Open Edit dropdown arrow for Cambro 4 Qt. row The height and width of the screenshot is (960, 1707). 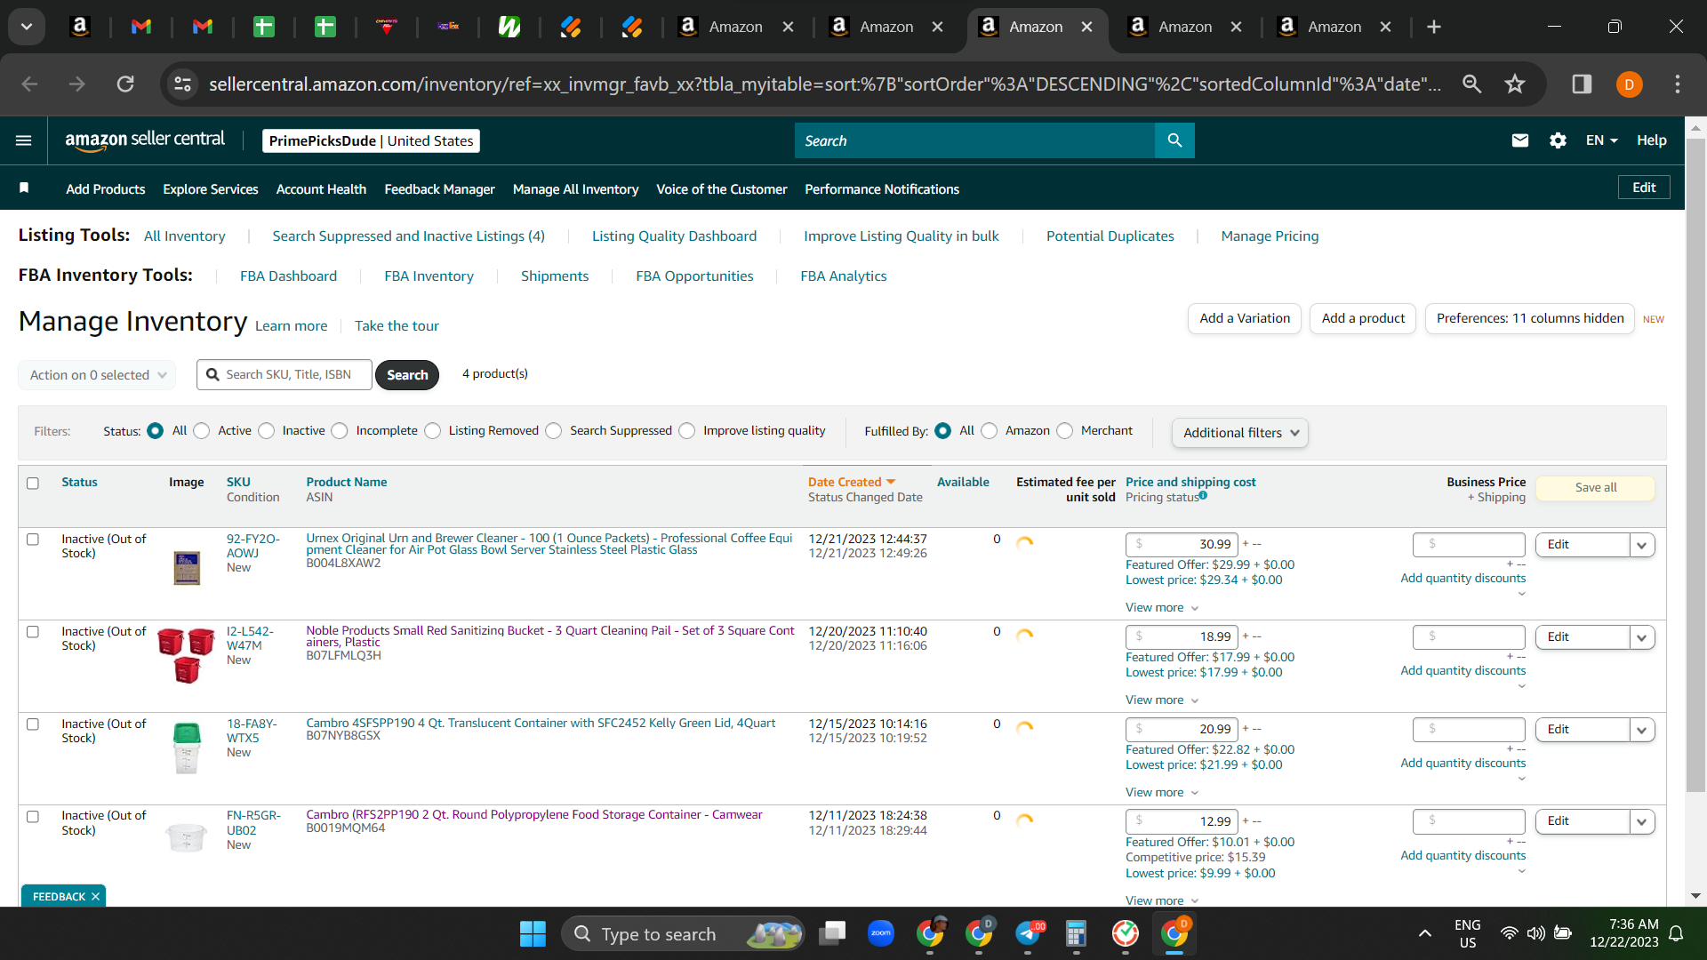tap(1642, 730)
